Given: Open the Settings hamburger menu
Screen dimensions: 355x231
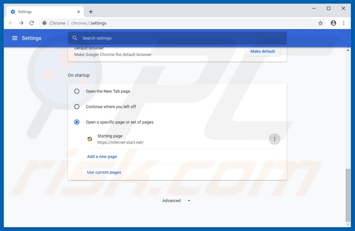Looking at the screenshot, I should pyautogui.click(x=15, y=38).
